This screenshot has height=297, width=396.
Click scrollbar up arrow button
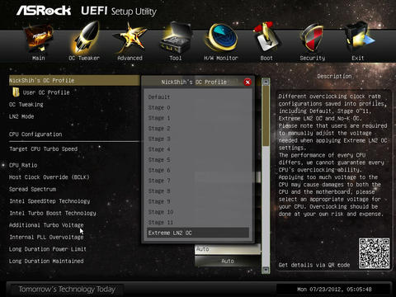coord(266,82)
